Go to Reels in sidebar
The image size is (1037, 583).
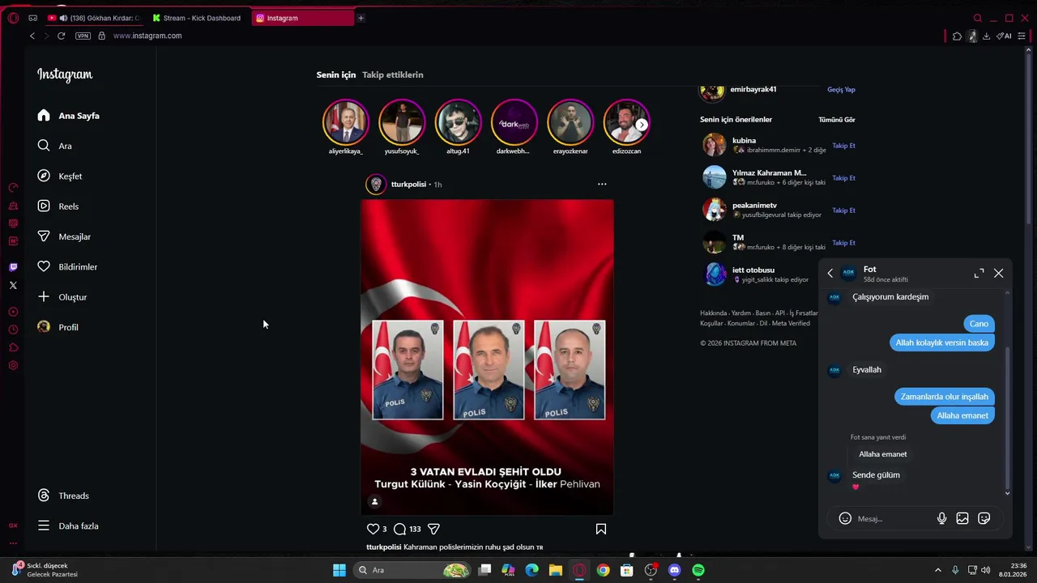[58, 206]
